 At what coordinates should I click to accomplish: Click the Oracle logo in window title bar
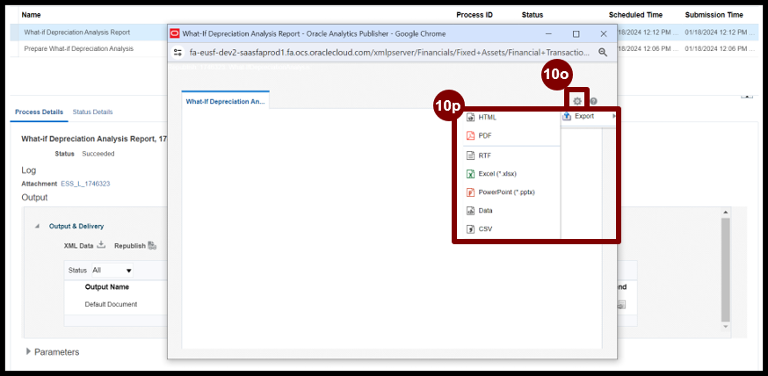(x=174, y=33)
